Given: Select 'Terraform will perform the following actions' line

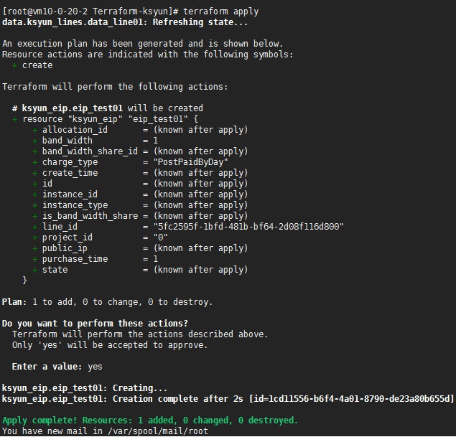Looking at the screenshot, I should (x=115, y=87).
